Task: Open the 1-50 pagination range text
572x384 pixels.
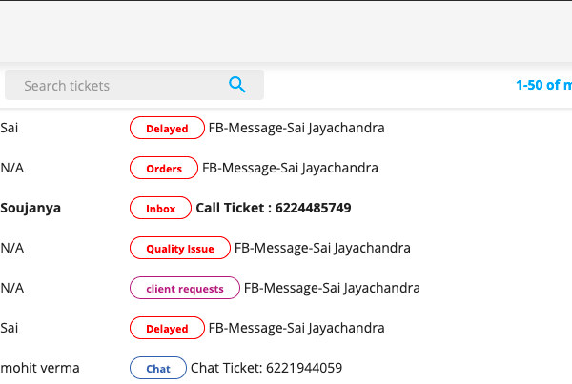Action: pos(543,85)
